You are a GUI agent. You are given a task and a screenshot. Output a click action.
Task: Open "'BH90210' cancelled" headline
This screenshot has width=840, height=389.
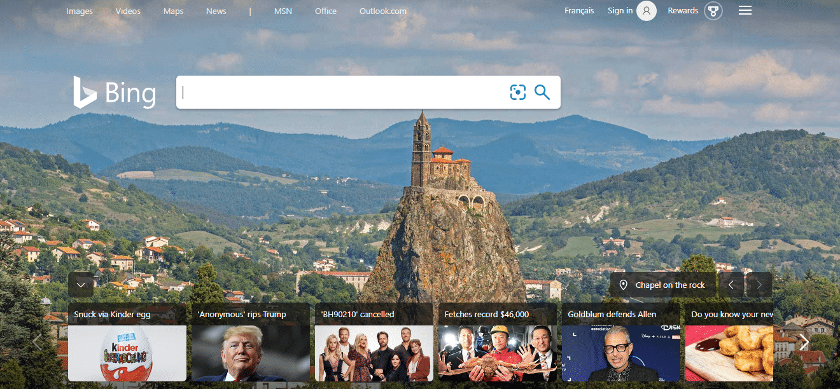pos(358,314)
